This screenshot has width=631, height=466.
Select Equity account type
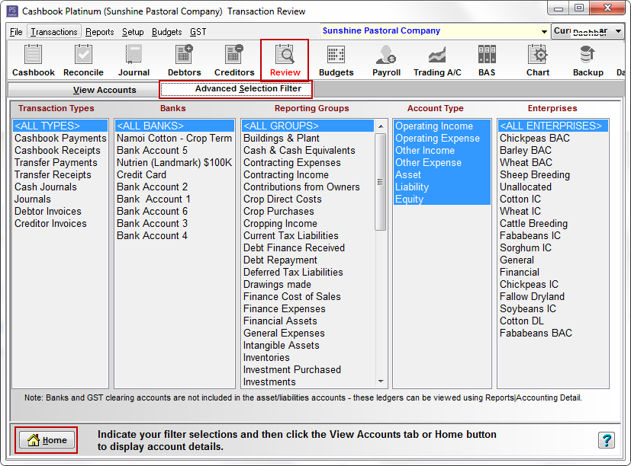point(442,199)
